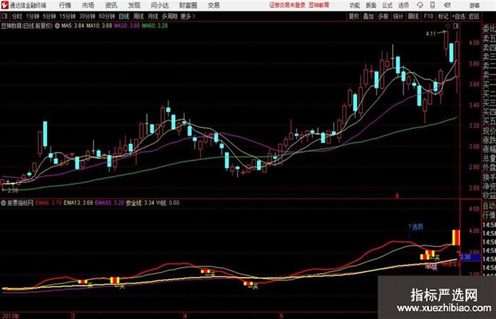
Task: Click the 叠加 overlay toolbar button
Action: (x=368, y=16)
